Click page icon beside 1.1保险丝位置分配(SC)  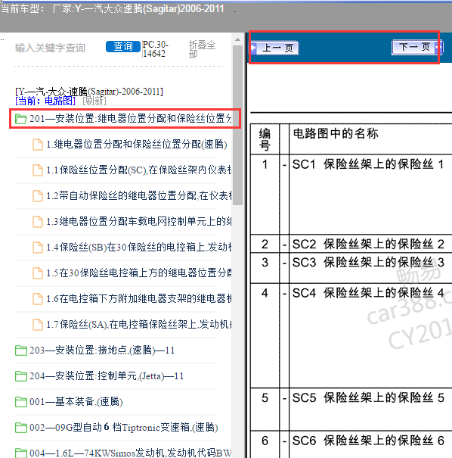tap(38, 170)
